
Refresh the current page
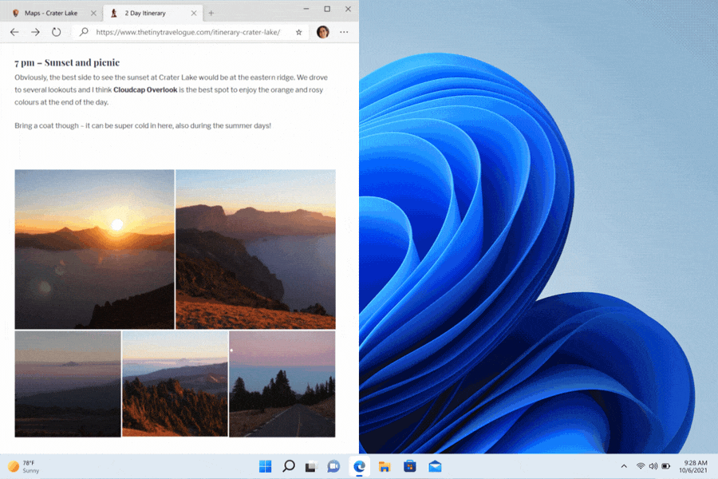click(x=57, y=32)
